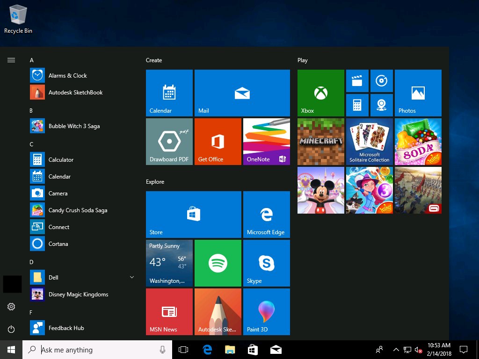Open the Calendar tile
The width and height of the screenshot is (479, 359).
(169, 93)
